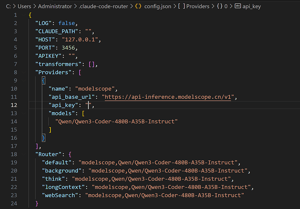Collapse the Providers array fold at line 8

24,72
